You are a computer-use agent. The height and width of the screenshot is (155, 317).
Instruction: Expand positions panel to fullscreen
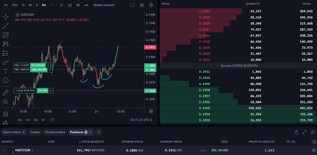click(x=305, y=132)
